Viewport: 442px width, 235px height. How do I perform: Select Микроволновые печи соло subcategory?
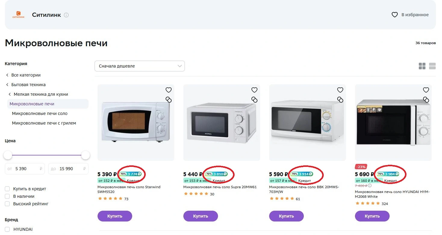pos(40,113)
